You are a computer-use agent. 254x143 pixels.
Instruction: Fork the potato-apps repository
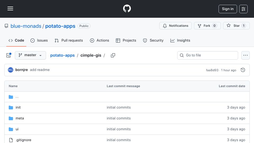tap(207, 26)
